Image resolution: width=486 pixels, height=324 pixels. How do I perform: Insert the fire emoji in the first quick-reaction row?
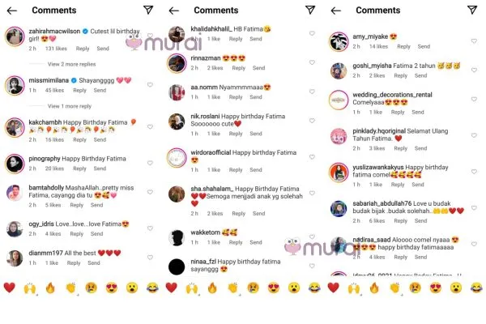coord(50,288)
